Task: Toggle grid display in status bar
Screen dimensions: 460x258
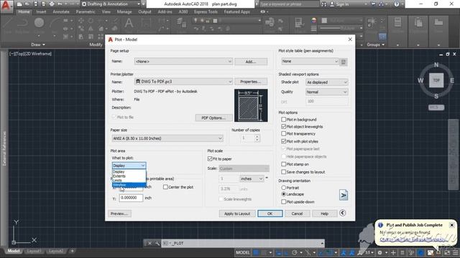Action: pos(256,252)
